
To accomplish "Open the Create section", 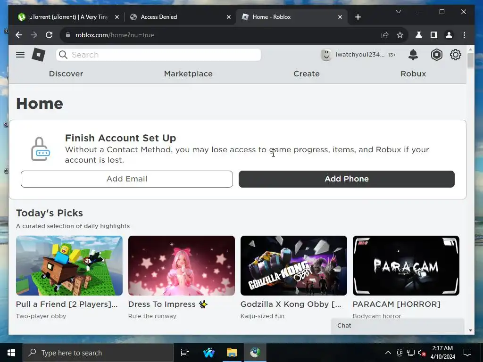I will click(x=307, y=74).
